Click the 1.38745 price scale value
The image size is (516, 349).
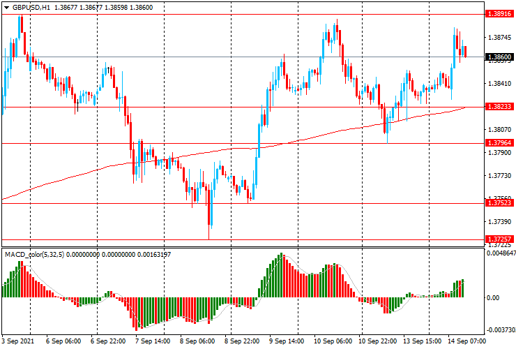[500, 38]
